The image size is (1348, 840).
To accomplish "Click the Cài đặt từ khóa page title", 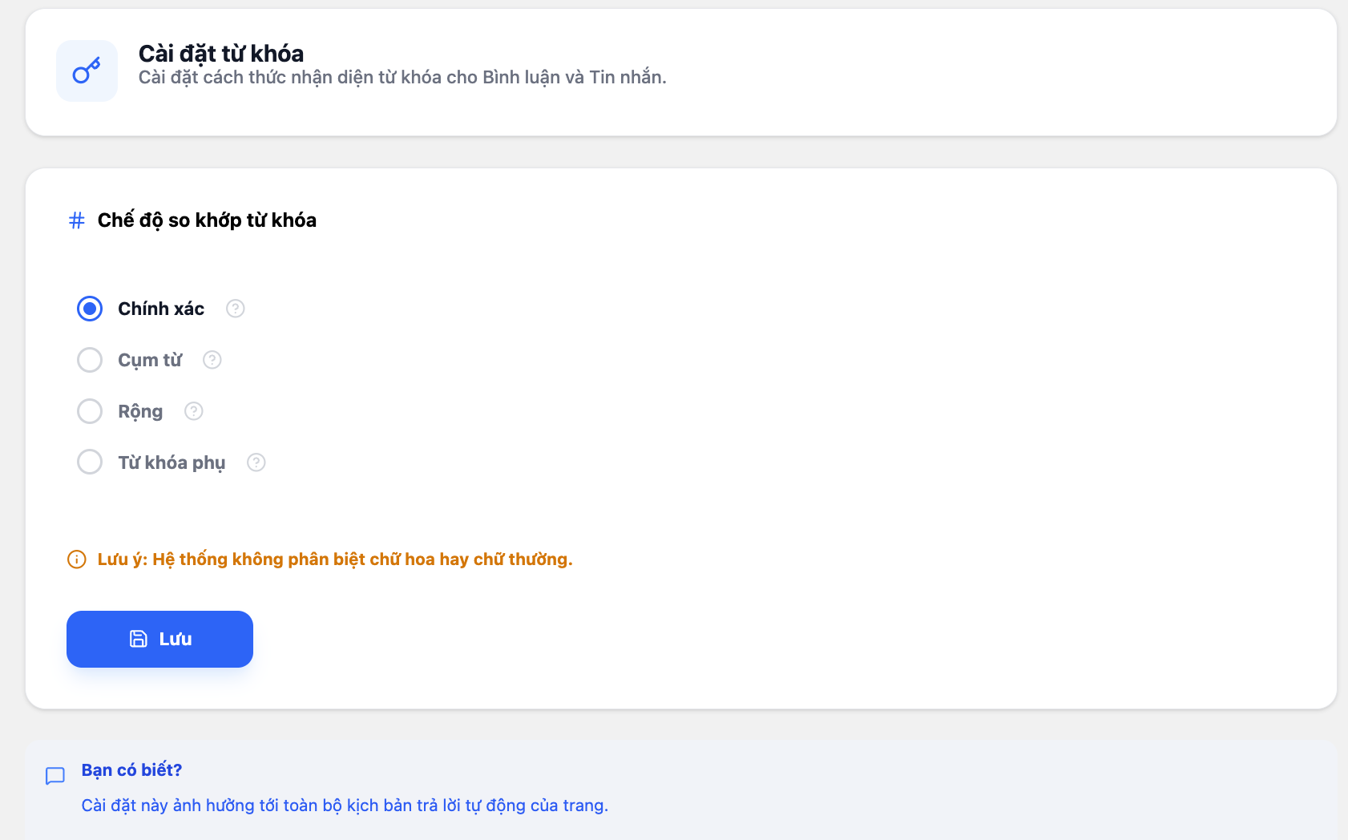I will [x=221, y=54].
